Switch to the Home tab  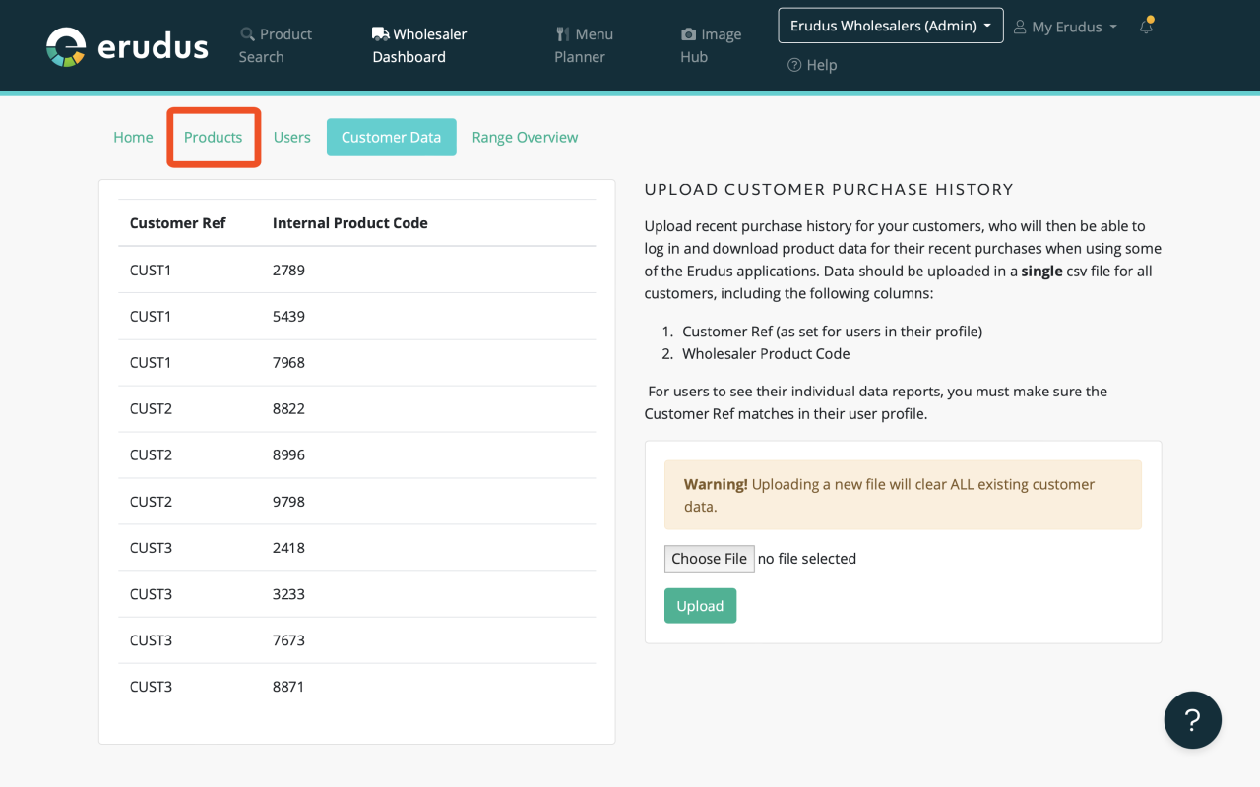point(133,137)
